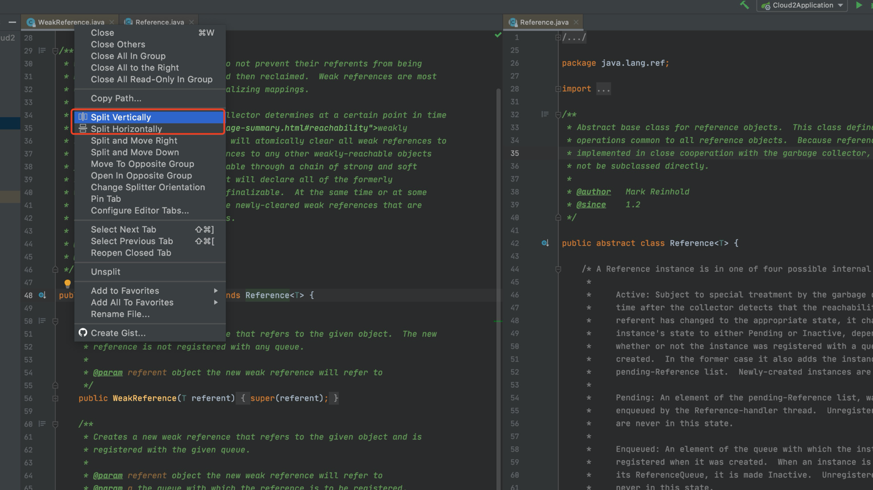
Task: Expand Add to Favorites submenu
Action: click(150, 291)
